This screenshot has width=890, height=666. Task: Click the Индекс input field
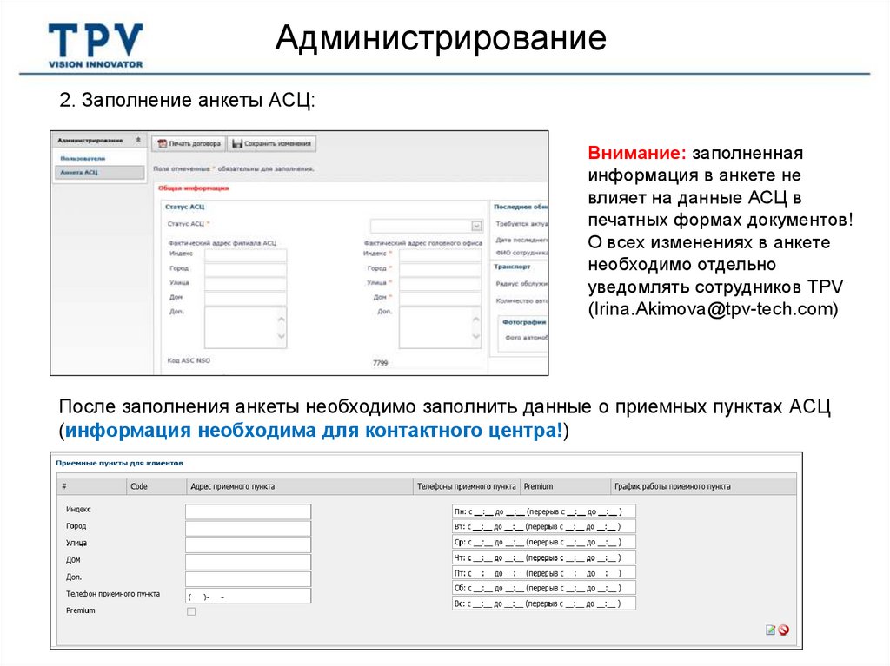(x=246, y=511)
